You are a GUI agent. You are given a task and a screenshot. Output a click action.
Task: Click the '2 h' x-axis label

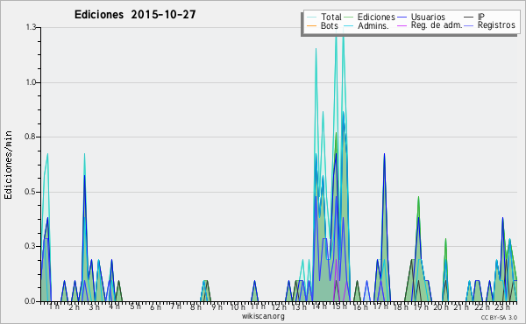click(74, 306)
